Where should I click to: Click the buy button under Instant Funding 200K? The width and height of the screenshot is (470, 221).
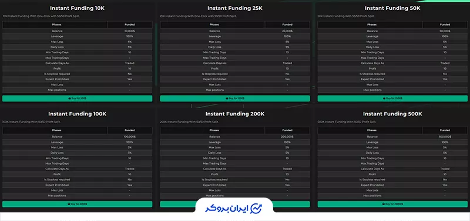click(234, 204)
